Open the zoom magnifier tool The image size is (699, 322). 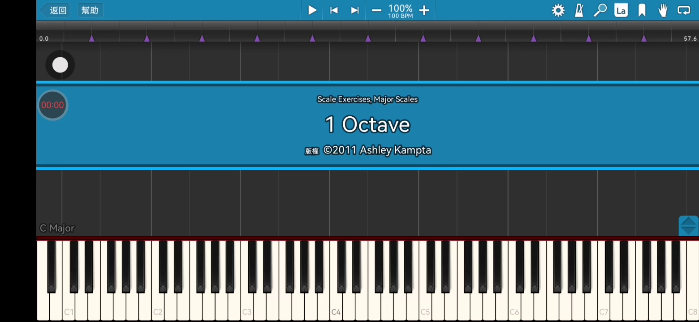pos(600,10)
